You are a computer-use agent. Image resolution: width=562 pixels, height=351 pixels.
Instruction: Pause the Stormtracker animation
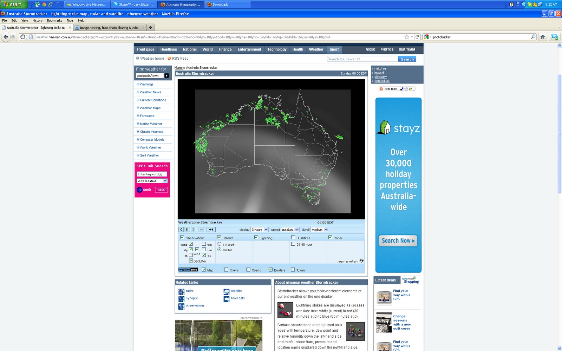point(187,230)
